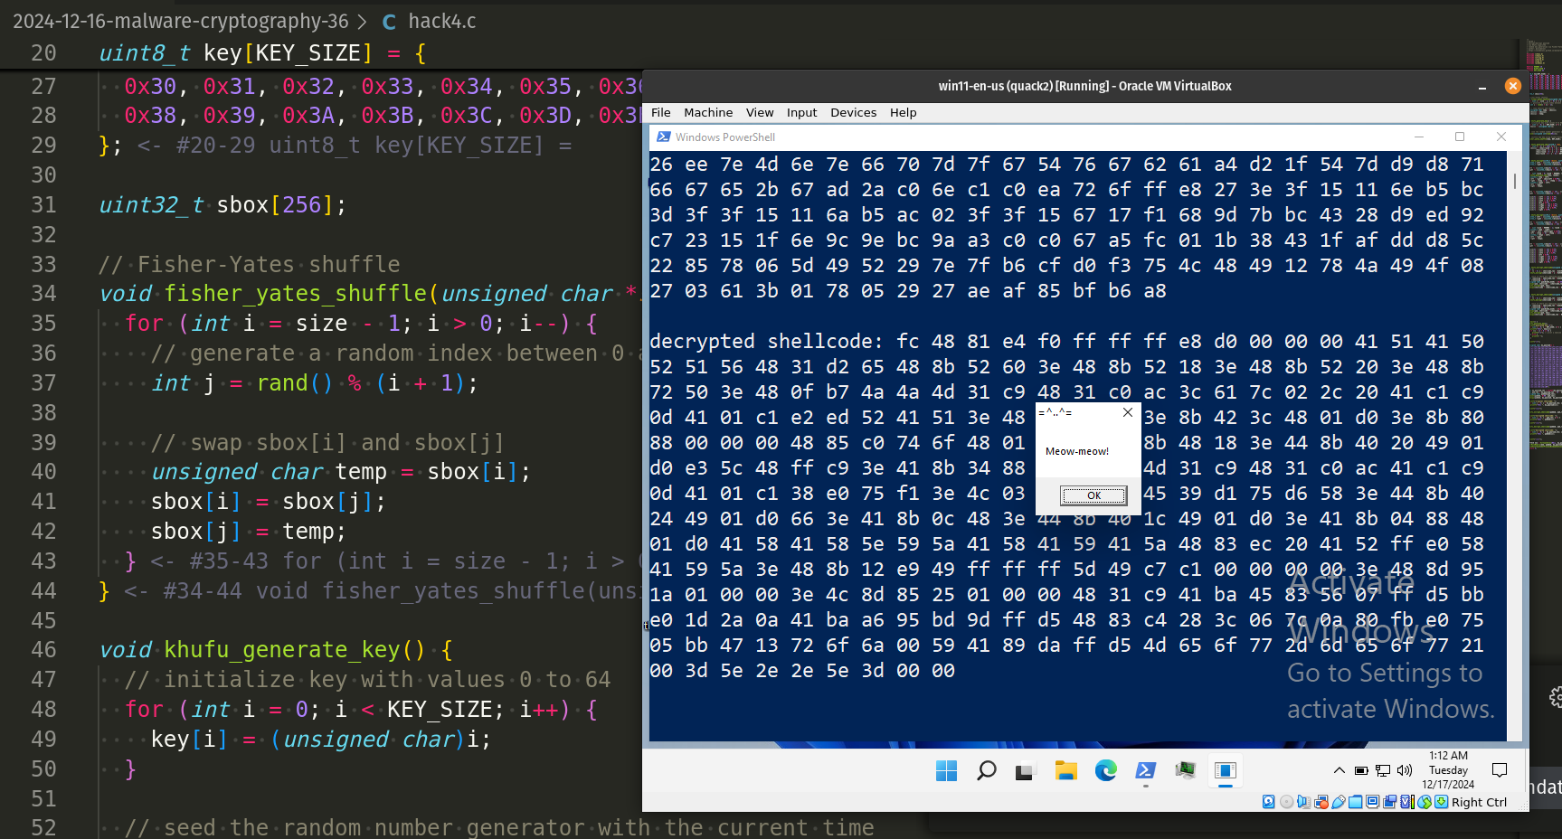The width and height of the screenshot is (1562, 839).
Task: Select the active message-box app taskbar icon
Action: [1226, 770]
